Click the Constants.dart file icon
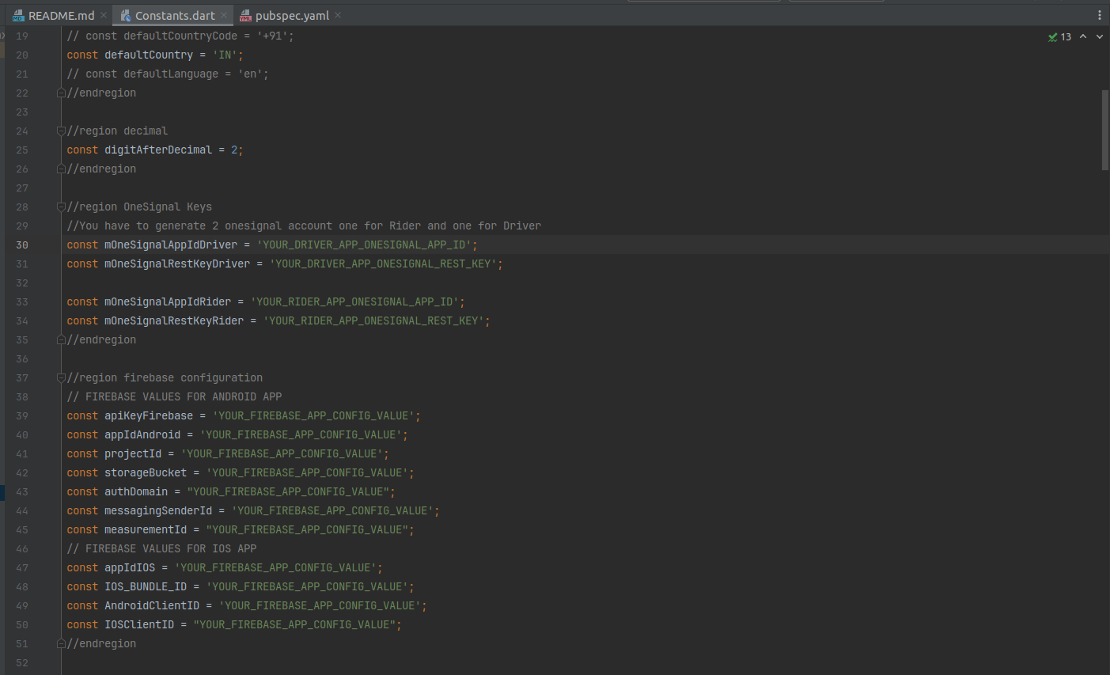Viewport: 1110px width, 675px height. (x=125, y=16)
